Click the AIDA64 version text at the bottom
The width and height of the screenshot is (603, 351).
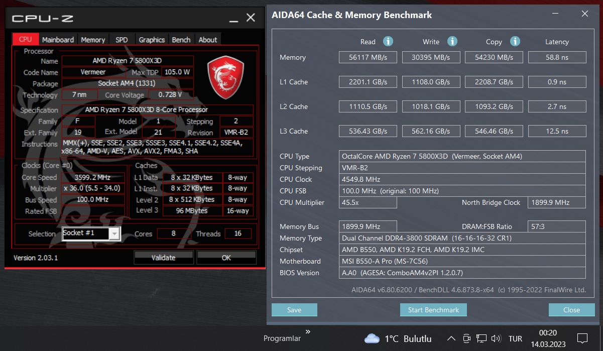point(468,290)
